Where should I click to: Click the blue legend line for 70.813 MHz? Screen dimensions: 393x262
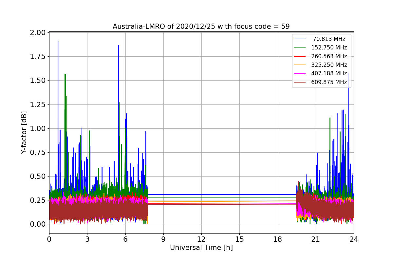300,39
